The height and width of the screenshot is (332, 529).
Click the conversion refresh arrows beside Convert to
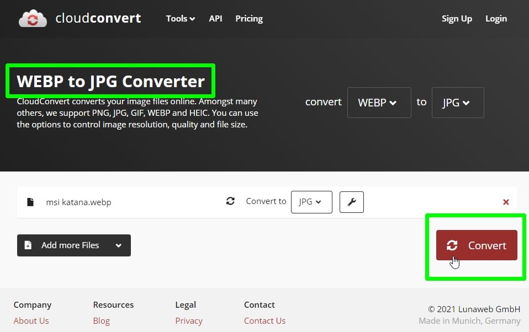tap(230, 201)
